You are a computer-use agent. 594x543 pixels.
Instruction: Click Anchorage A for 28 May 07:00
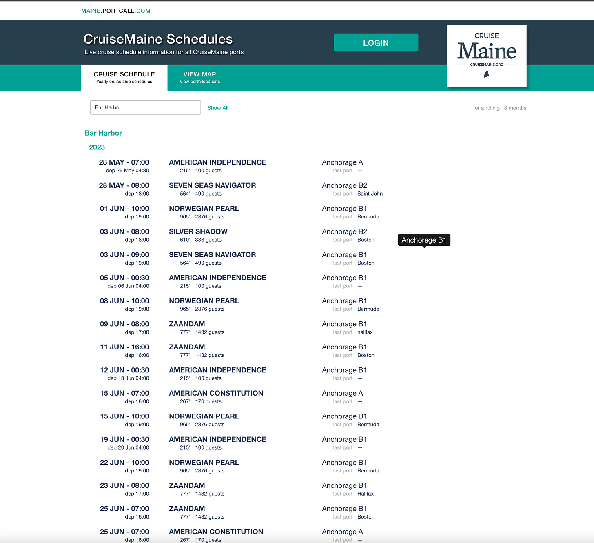pos(342,162)
